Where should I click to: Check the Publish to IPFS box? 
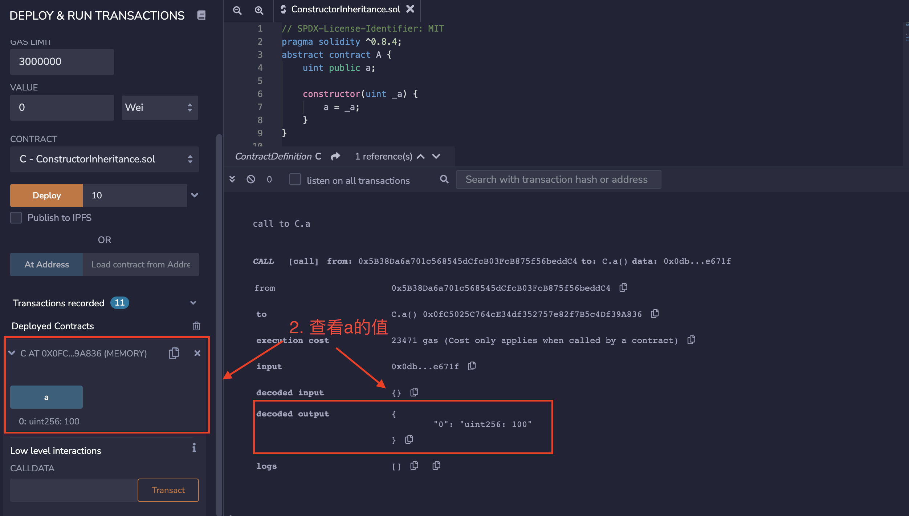coord(16,218)
